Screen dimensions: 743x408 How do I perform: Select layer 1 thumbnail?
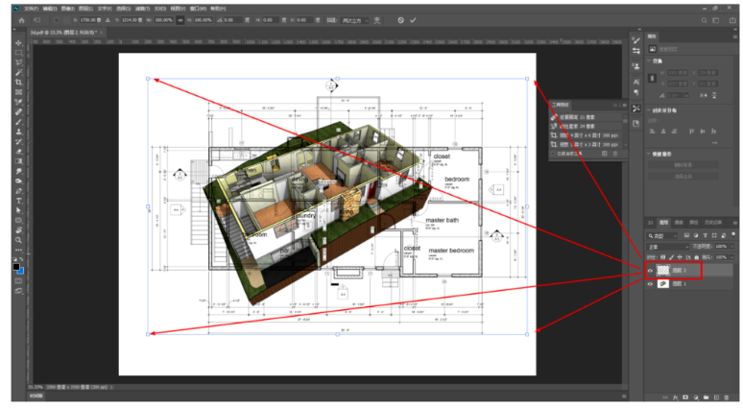click(663, 284)
